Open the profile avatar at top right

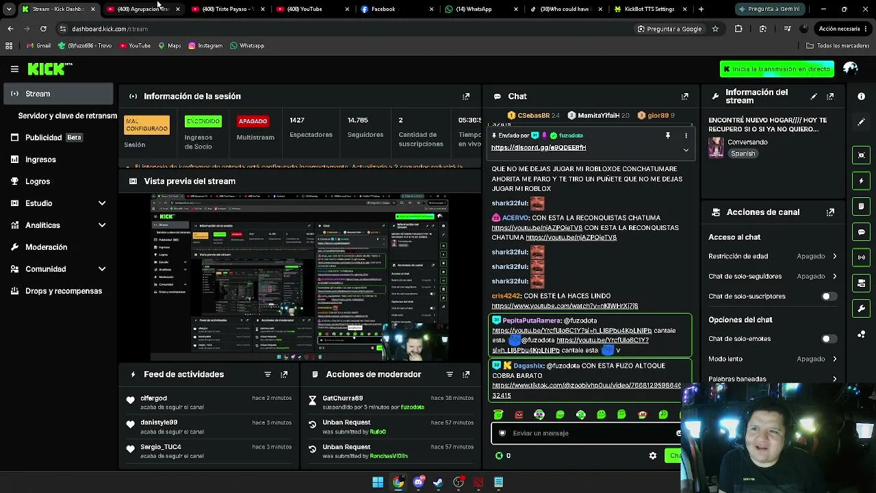tap(851, 68)
